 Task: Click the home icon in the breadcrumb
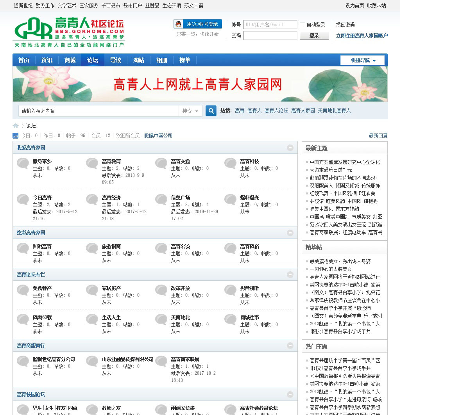point(16,126)
